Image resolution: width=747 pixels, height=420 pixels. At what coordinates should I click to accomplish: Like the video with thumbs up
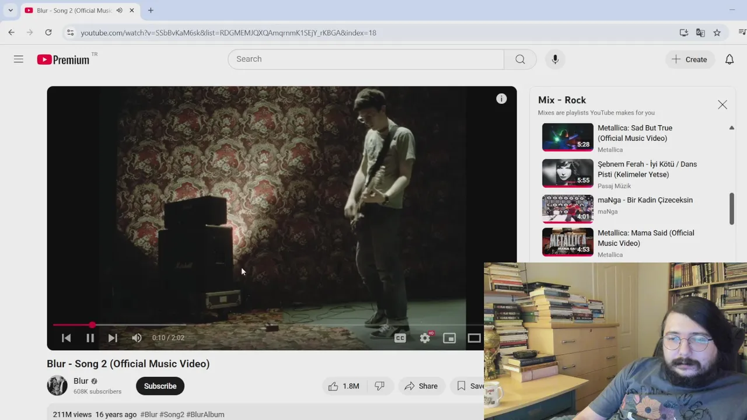click(343, 386)
